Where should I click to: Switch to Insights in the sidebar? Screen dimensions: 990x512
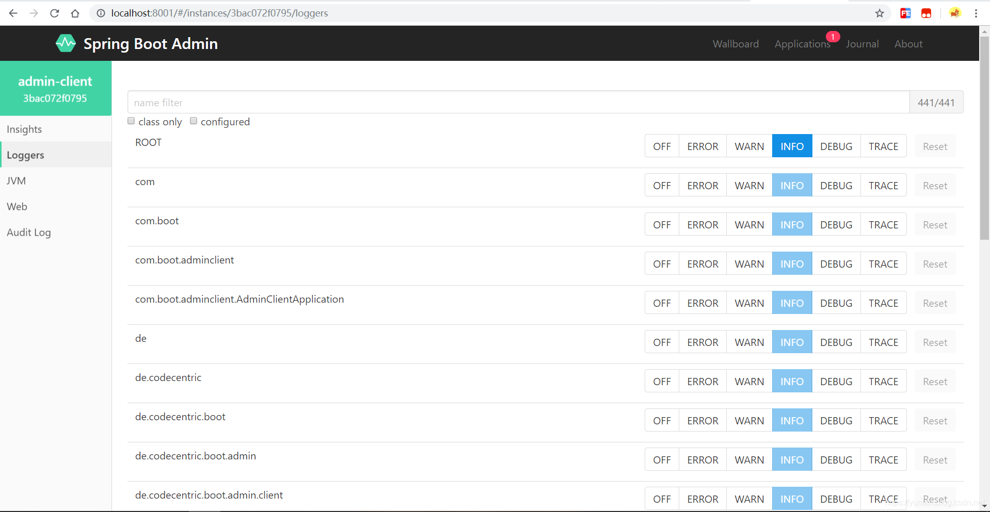click(x=56, y=129)
